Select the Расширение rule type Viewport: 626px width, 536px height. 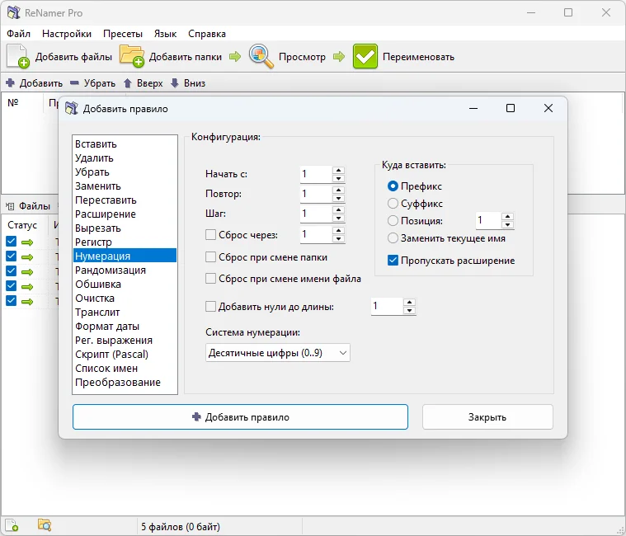[x=125, y=214]
